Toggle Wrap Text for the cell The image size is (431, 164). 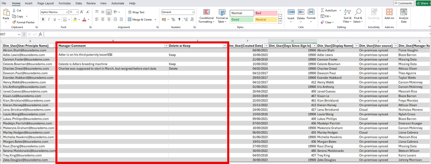pos(136,12)
